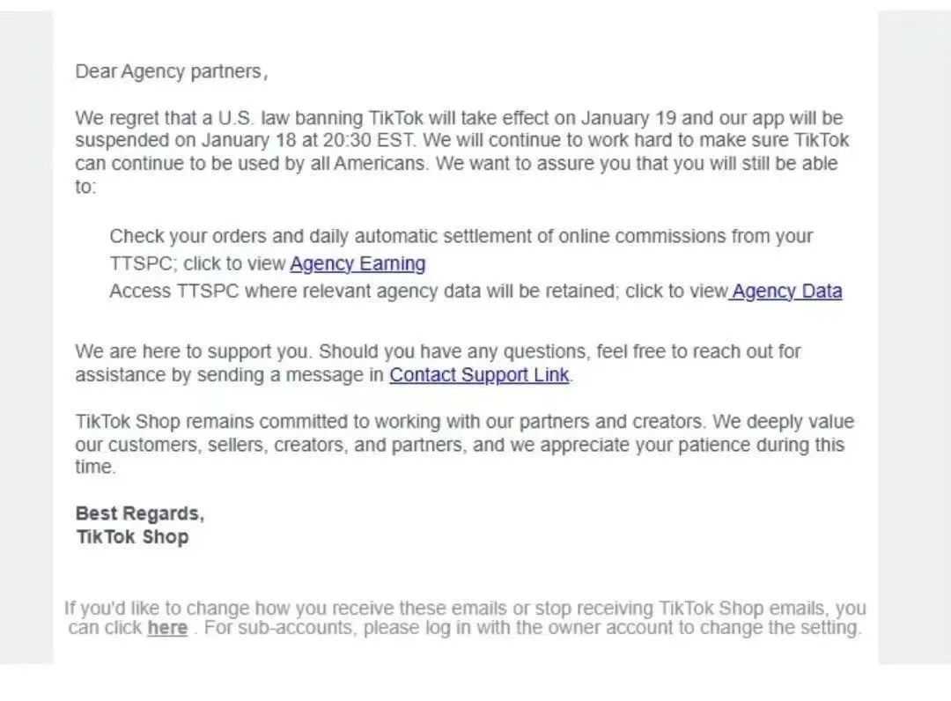
Task: Click the "TTSPC; click to view" text
Action: click(x=197, y=264)
